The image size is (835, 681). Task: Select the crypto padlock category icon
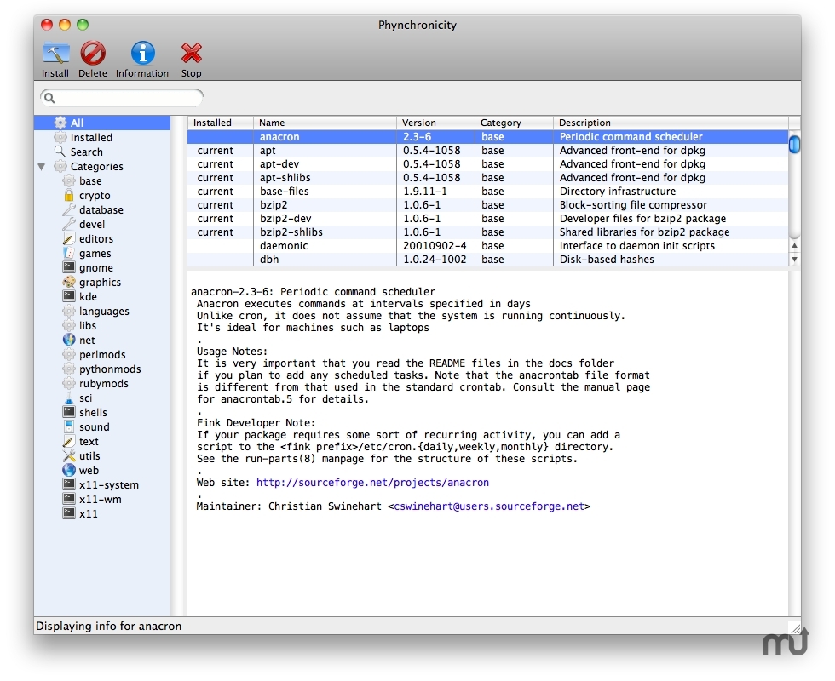click(70, 195)
